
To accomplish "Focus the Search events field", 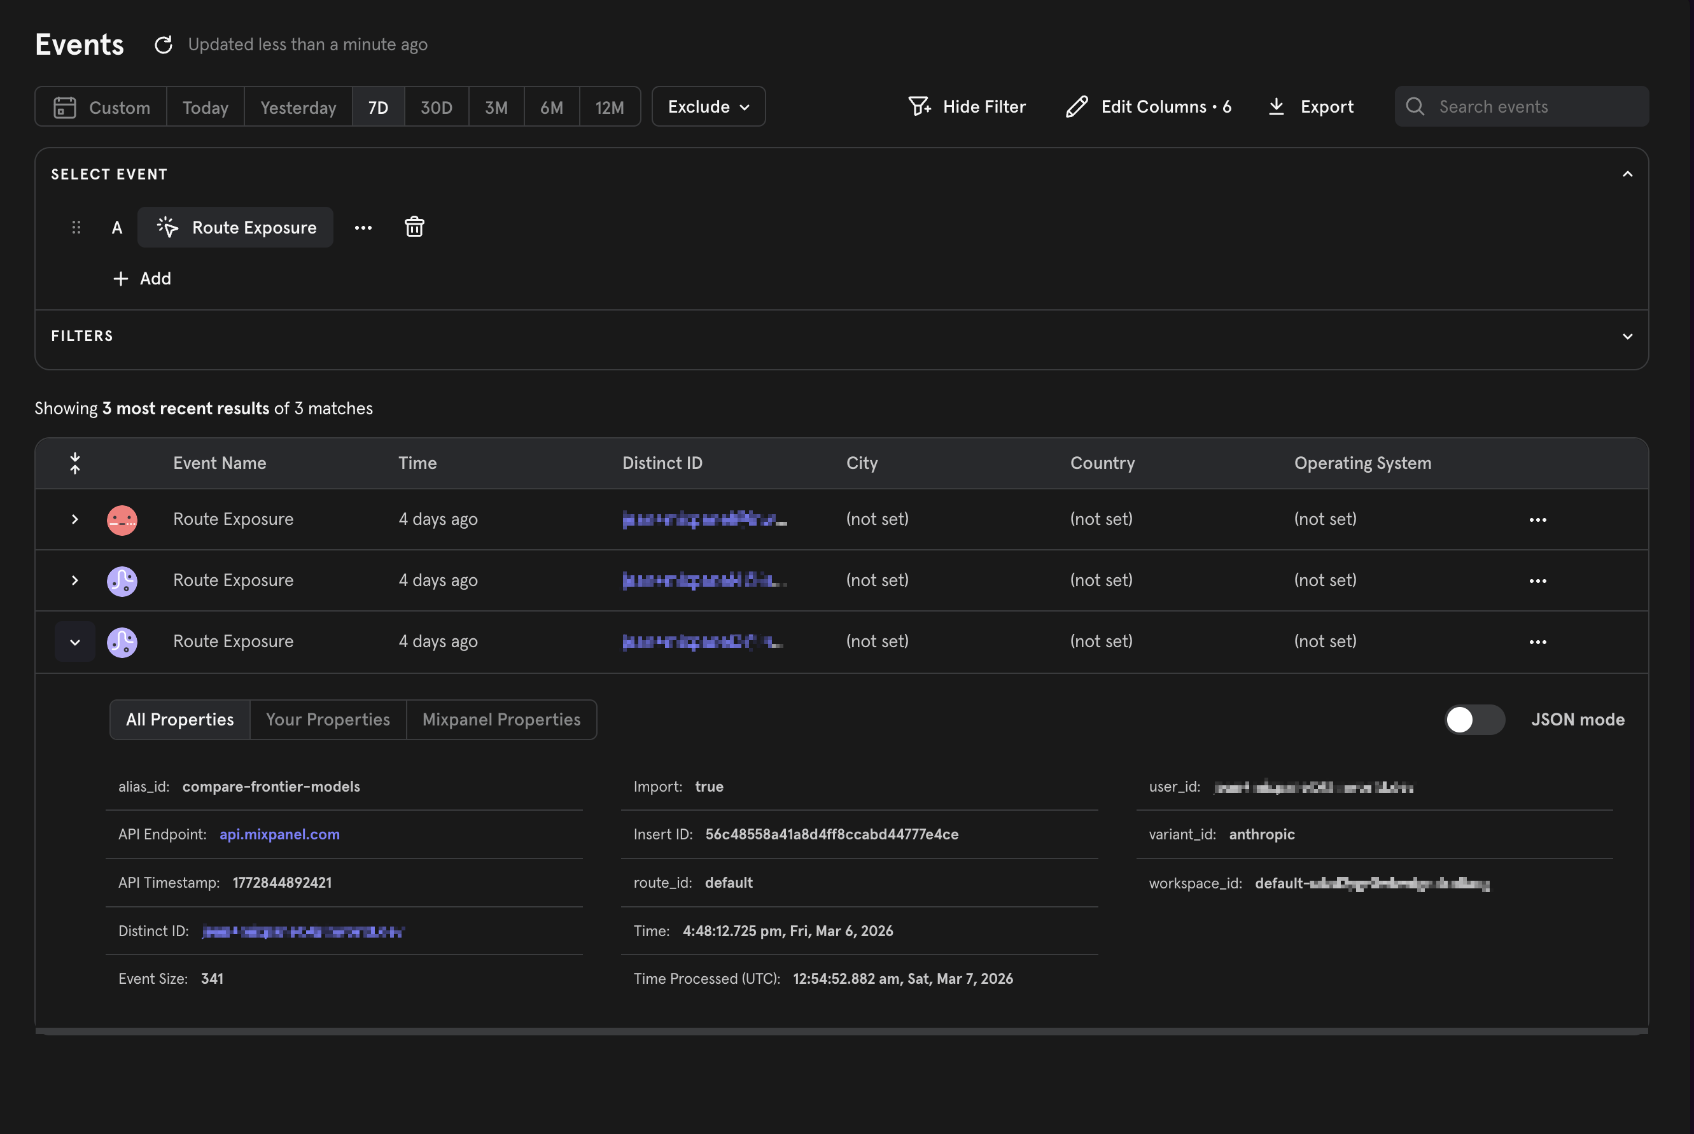I will 1533,107.
